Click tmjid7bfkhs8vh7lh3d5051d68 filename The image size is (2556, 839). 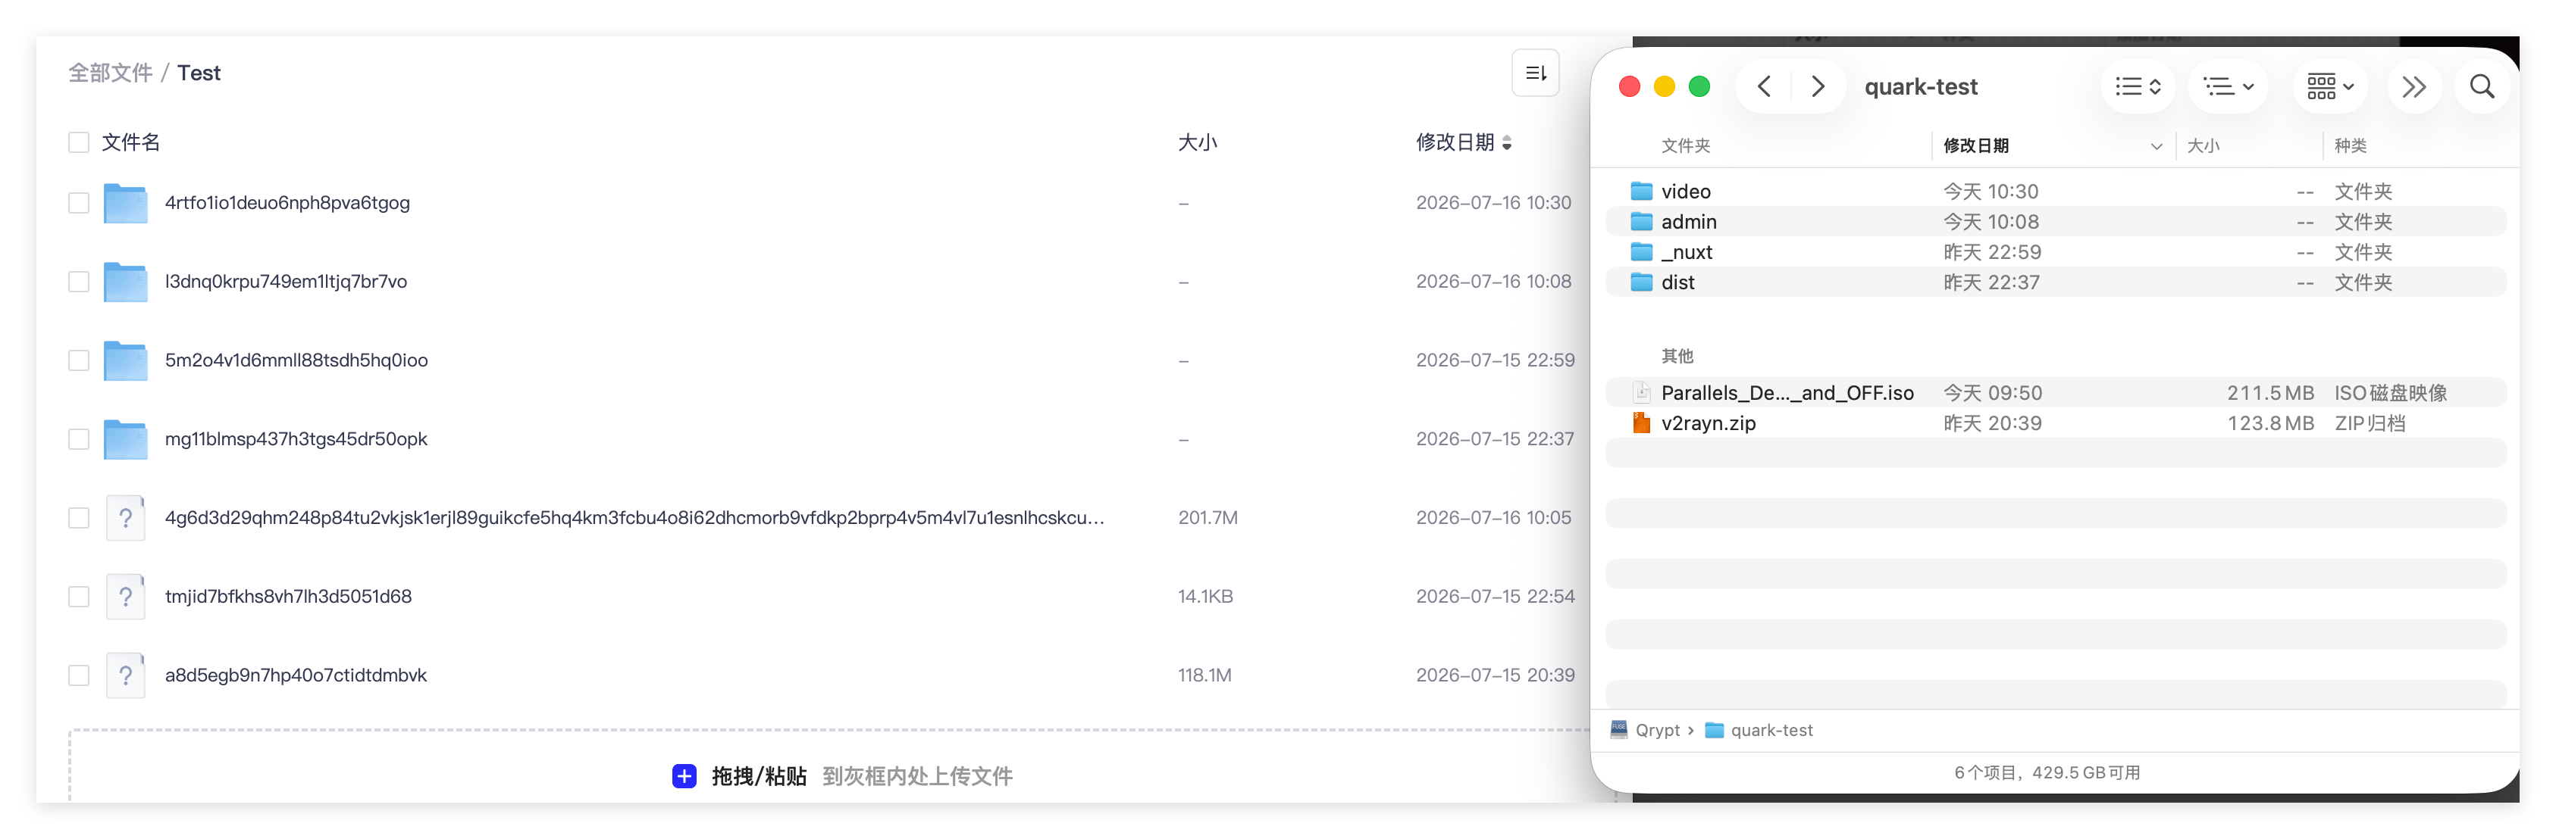coord(288,597)
